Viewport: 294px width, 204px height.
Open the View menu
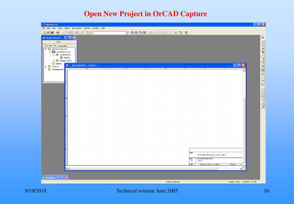54,28
